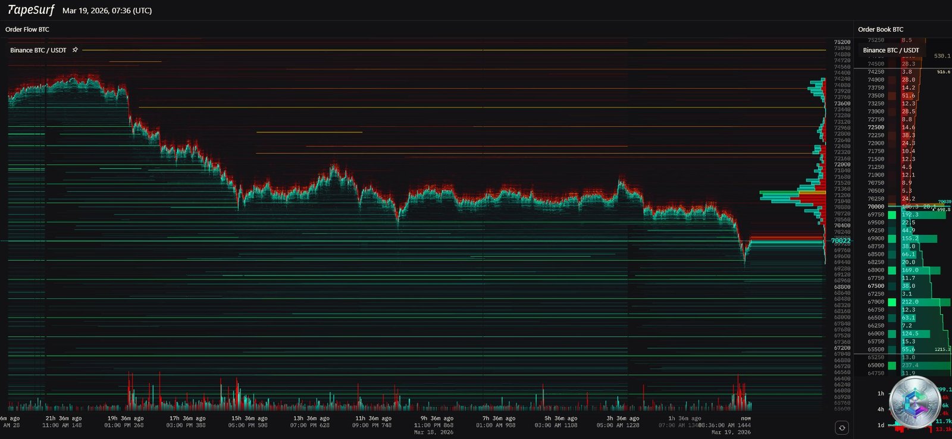Select the 70250 ask row showing 24.2
This screenshot has height=439, width=952.
(x=902, y=199)
